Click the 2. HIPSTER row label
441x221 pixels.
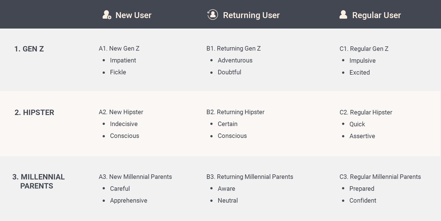(34, 112)
